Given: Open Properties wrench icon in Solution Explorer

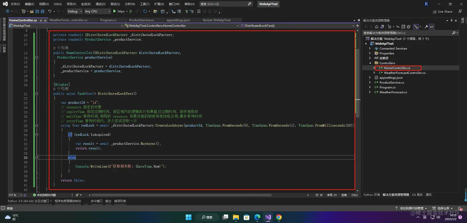Looking at the screenshot, I should (x=426, y=27).
